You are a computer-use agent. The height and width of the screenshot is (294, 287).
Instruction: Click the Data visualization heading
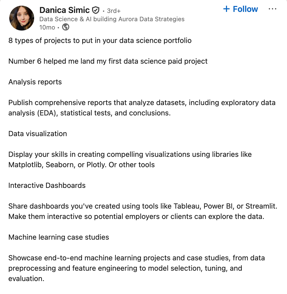(37, 134)
